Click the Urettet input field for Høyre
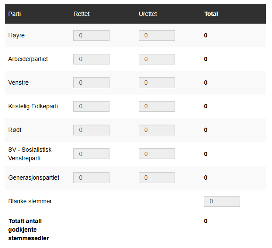This screenshot has height=248, width=272. [x=157, y=36]
